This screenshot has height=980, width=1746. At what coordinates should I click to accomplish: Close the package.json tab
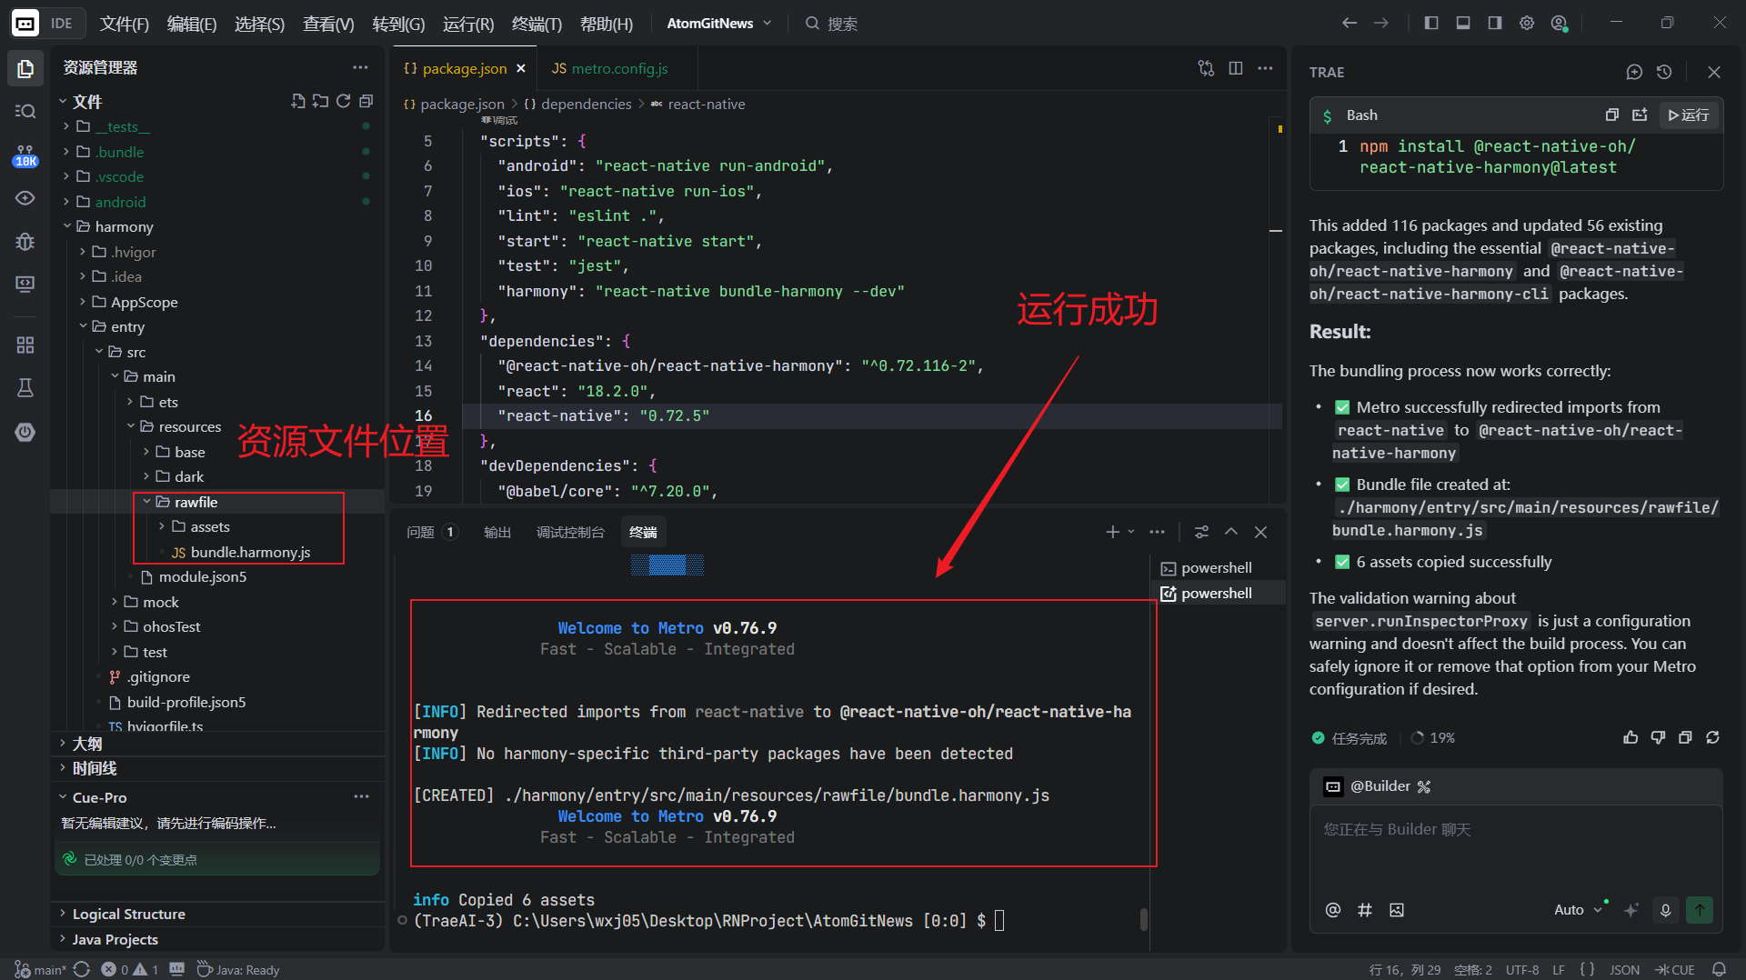[x=521, y=68]
